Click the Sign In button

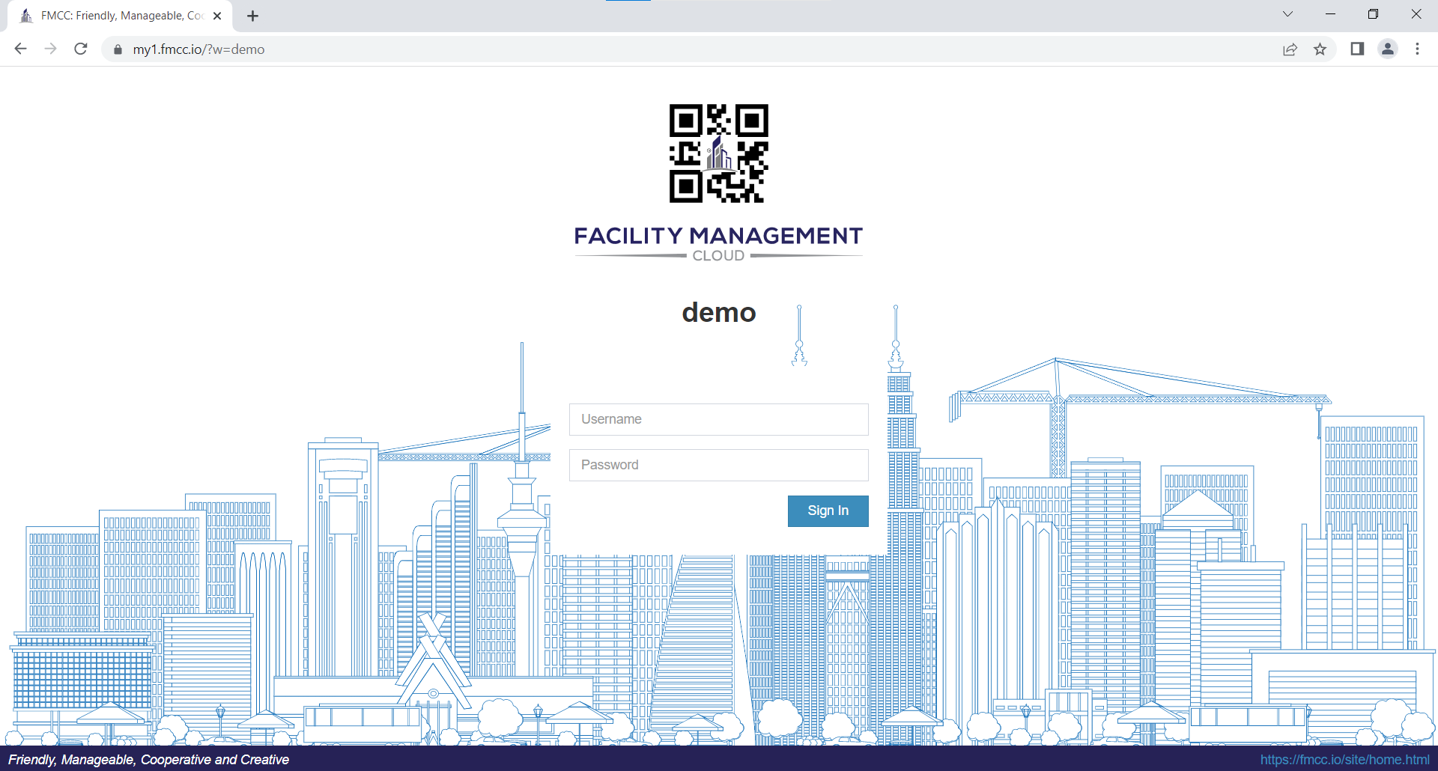pos(828,511)
